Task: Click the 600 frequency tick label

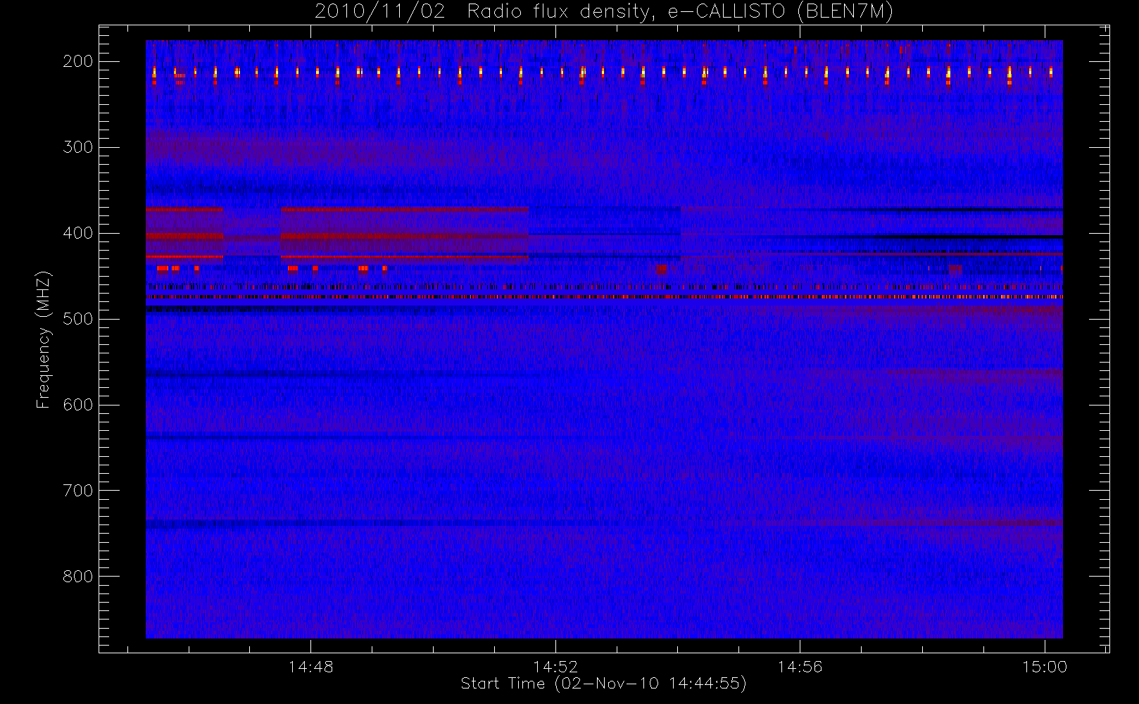Action: pos(78,405)
